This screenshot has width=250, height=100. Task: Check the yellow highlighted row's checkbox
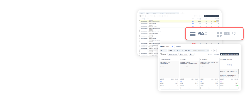[x=140, y=21]
